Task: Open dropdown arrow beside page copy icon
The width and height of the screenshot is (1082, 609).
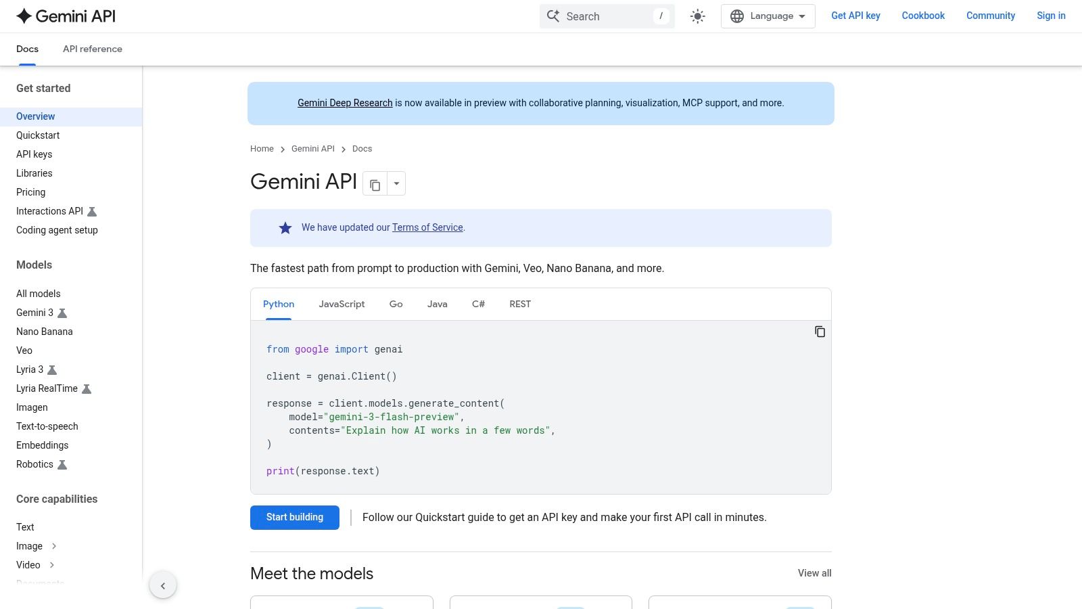Action: (x=396, y=183)
